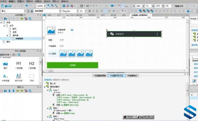Click the add folder icon in sitemap panel
The width and height of the screenshot is (198, 121).
tap(5, 19)
